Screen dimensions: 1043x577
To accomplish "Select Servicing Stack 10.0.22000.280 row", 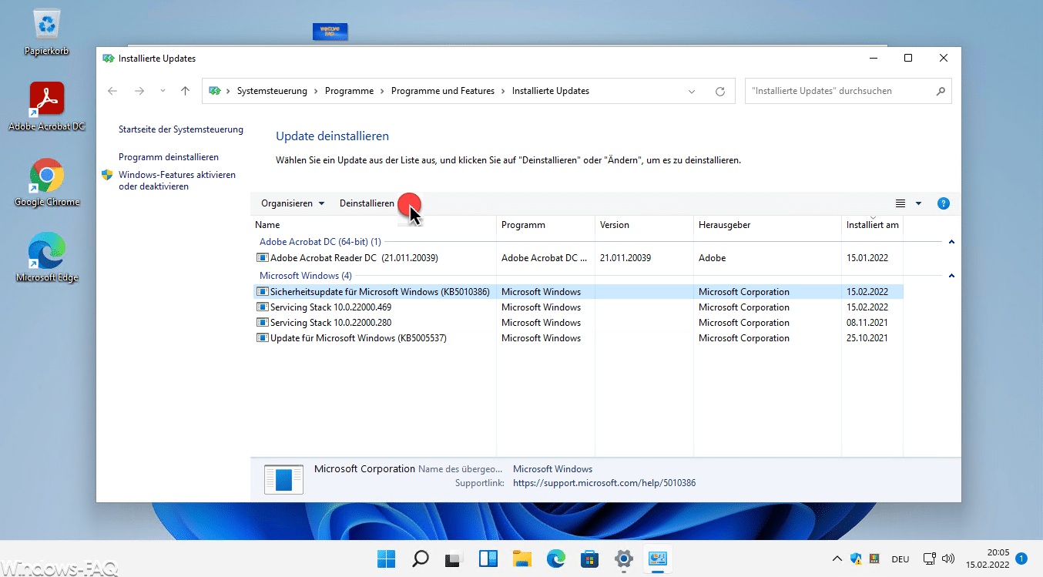I will [x=579, y=323].
